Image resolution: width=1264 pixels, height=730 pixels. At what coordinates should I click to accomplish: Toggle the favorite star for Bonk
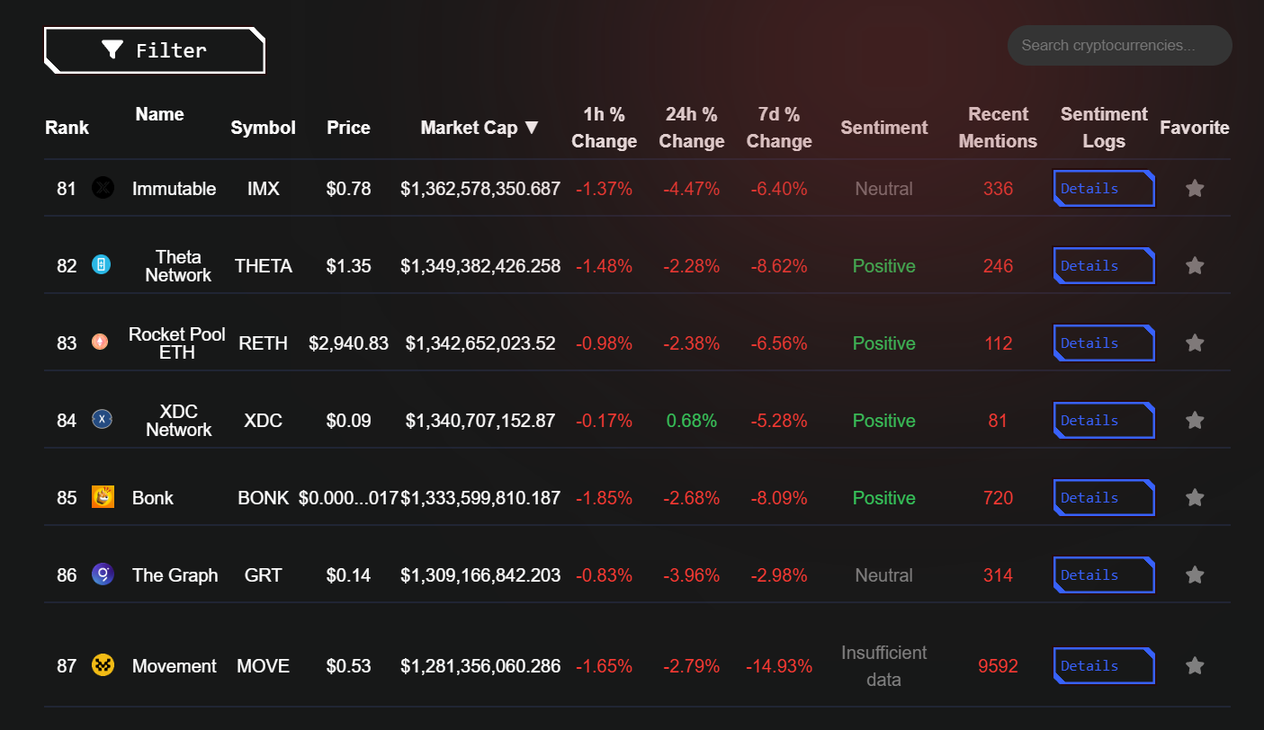(x=1195, y=497)
